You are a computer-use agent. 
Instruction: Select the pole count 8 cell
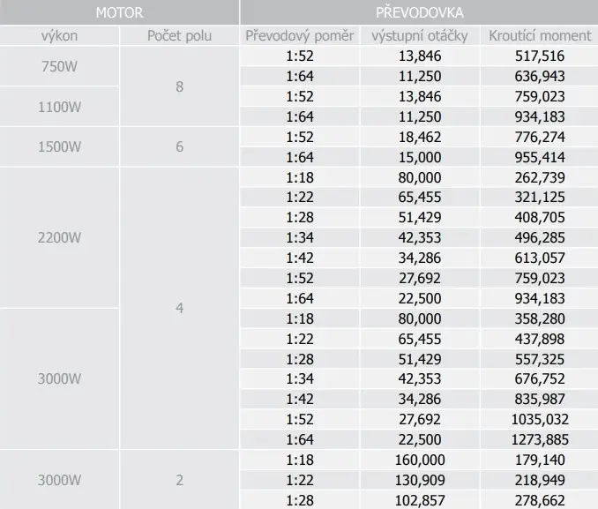pyautogui.click(x=179, y=86)
